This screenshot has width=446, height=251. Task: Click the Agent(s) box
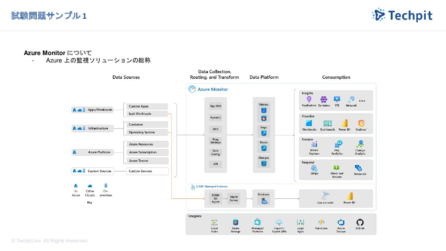(216, 117)
